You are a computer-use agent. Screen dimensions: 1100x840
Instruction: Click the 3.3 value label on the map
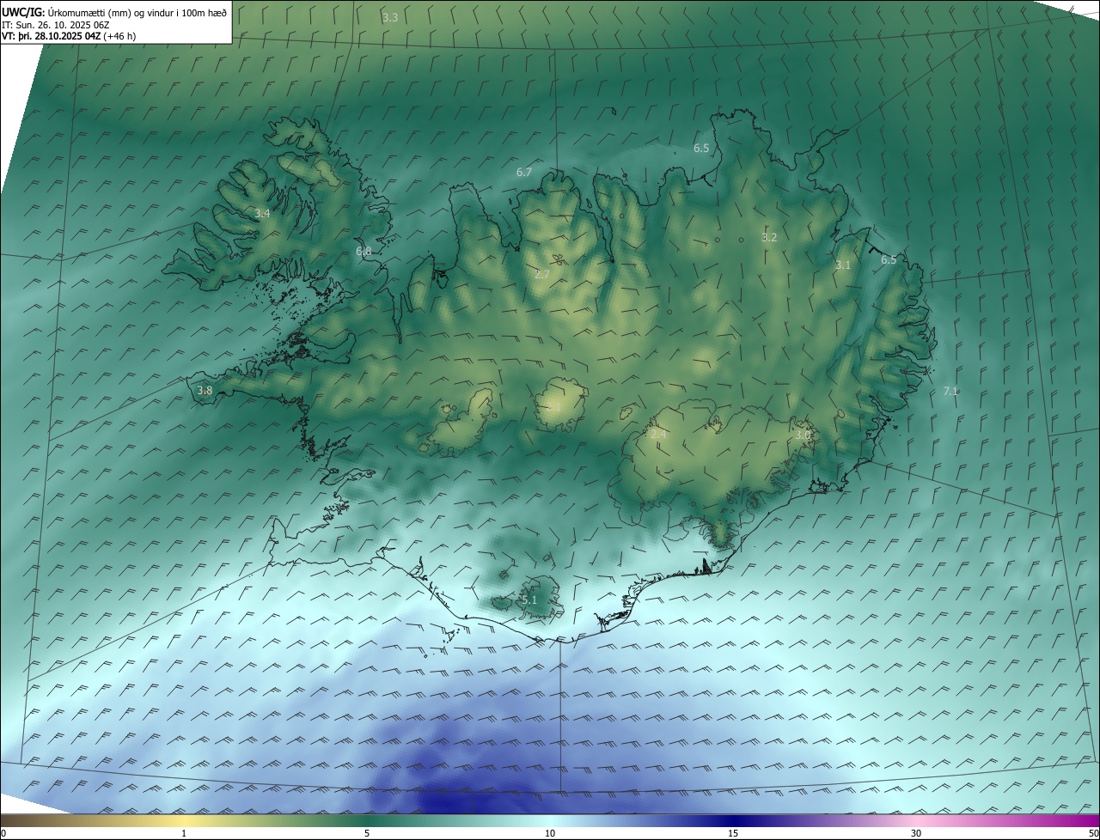point(390,17)
